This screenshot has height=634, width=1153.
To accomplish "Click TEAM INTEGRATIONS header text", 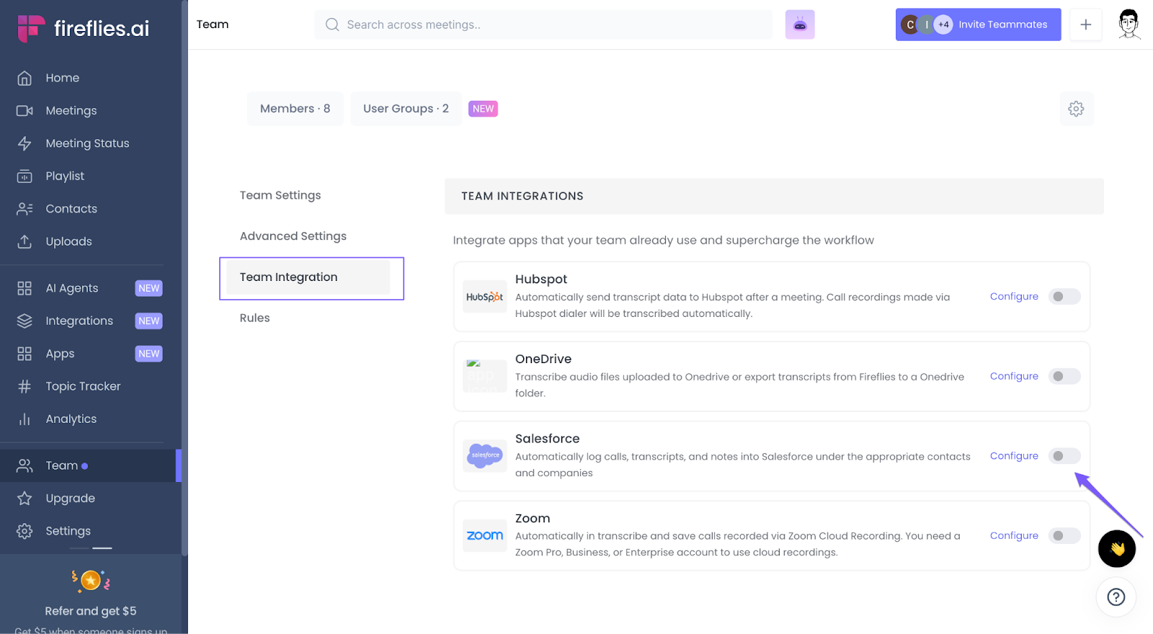I will [522, 196].
